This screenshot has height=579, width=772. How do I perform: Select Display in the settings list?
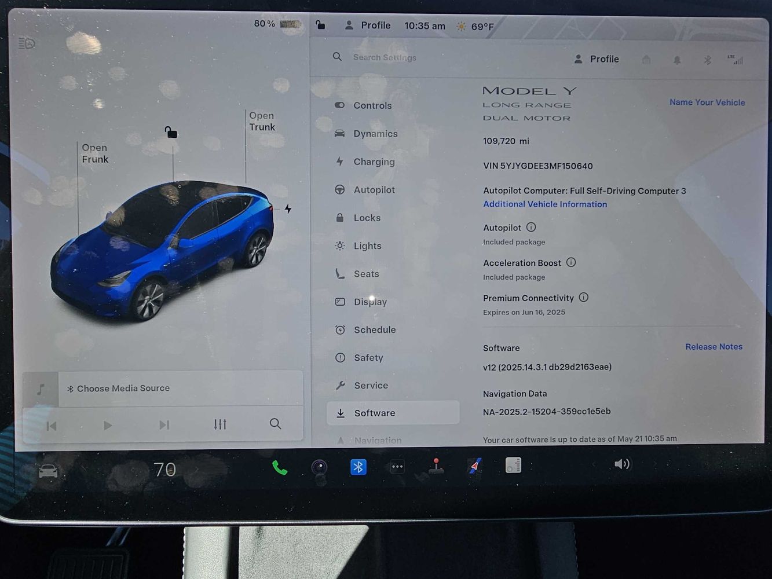[x=361, y=302]
